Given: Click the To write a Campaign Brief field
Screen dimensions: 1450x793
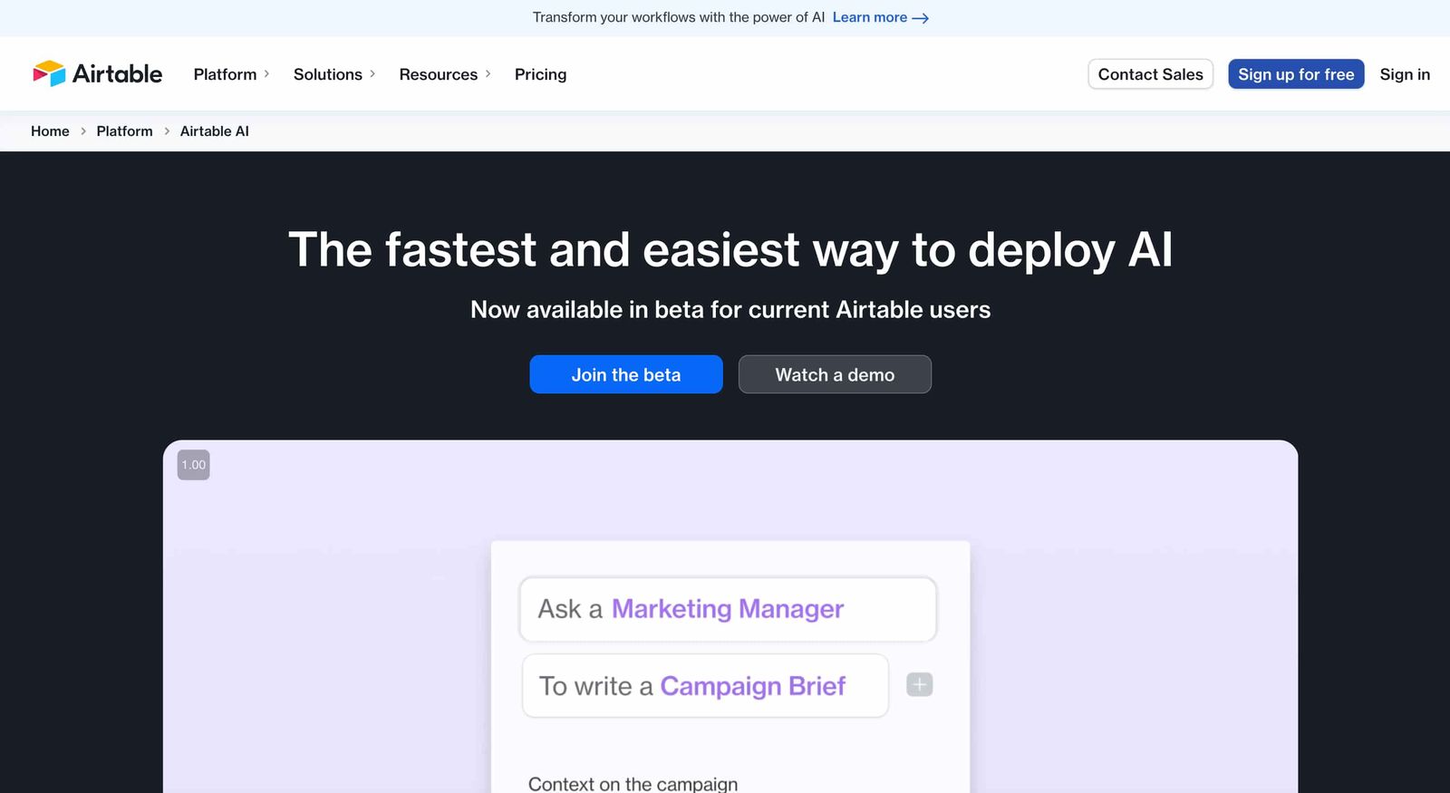Looking at the screenshot, I should [705, 686].
